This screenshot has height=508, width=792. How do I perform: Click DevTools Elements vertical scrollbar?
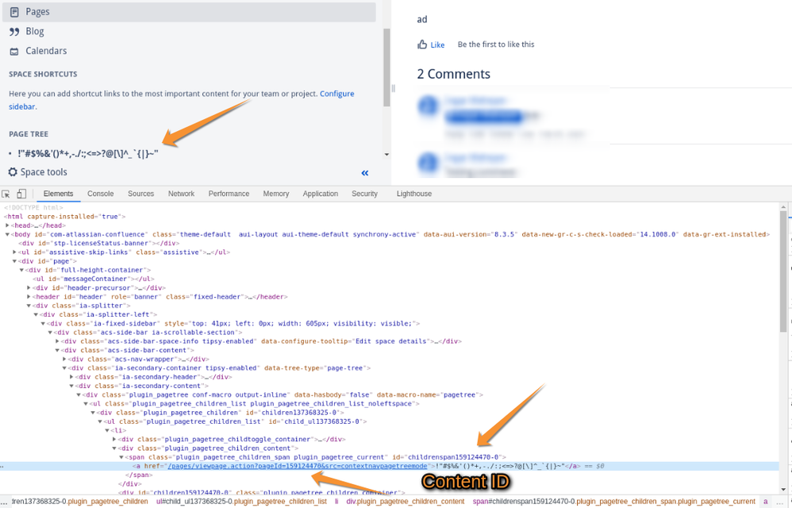tap(783, 271)
